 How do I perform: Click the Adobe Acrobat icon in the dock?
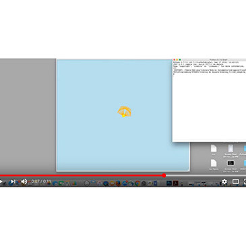click(175, 183)
